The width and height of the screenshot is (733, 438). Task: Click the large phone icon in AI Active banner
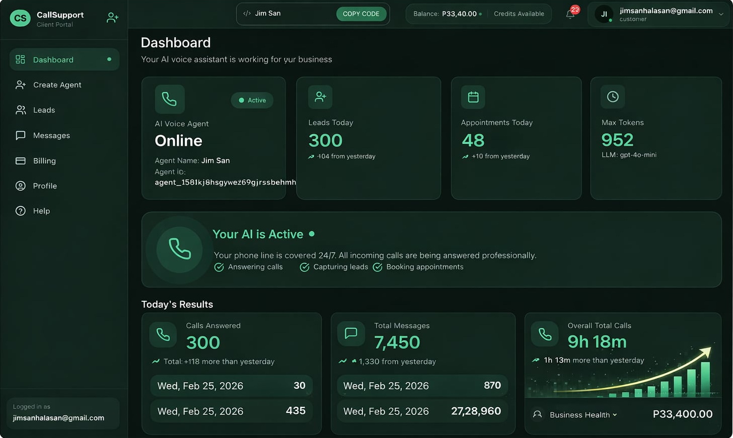coord(179,249)
